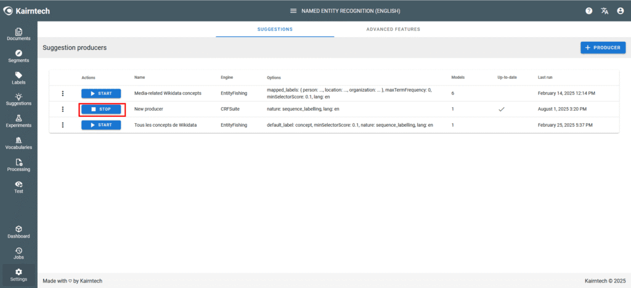View Jobs history in sidebar
Screen dimensions: 631x288
(18, 254)
